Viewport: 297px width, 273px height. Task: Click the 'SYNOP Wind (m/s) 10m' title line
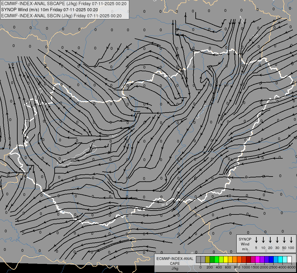(x=50, y=10)
